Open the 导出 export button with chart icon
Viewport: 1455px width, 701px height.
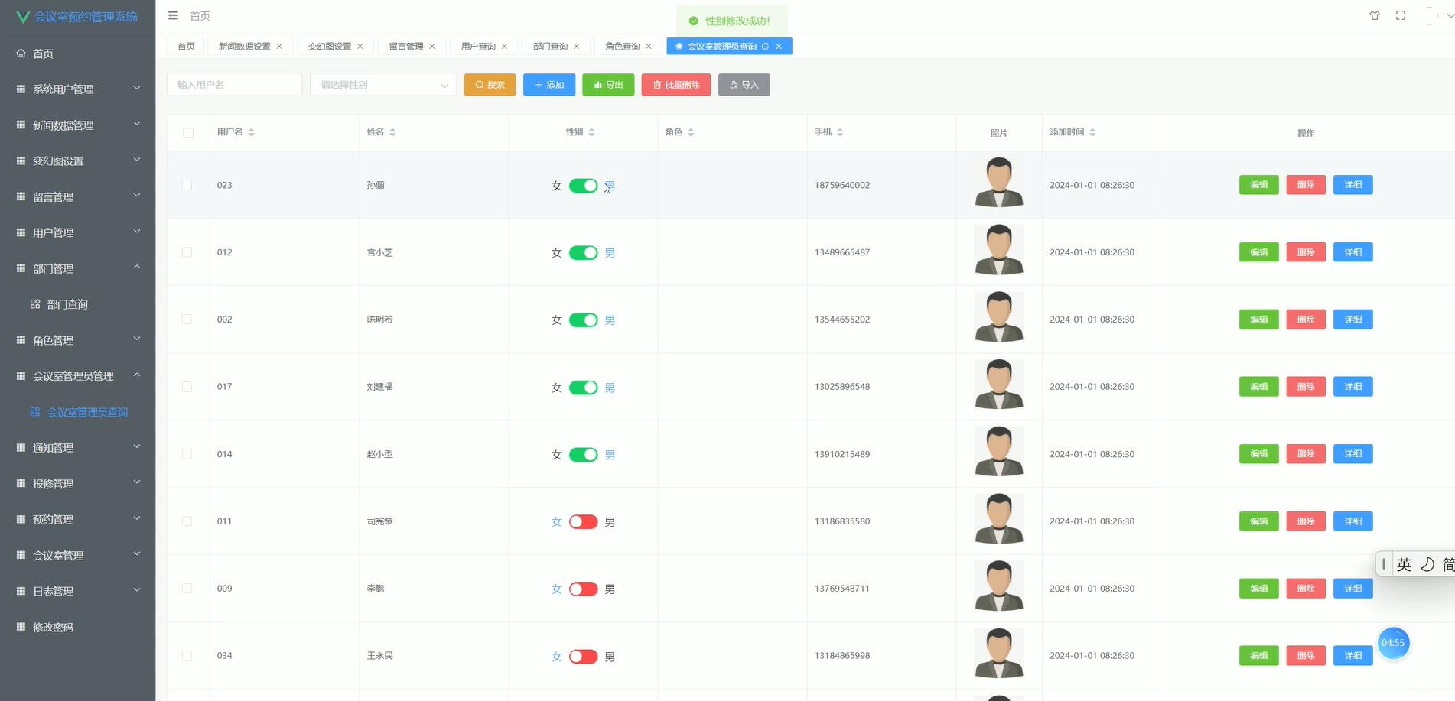[x=608, y=85]
